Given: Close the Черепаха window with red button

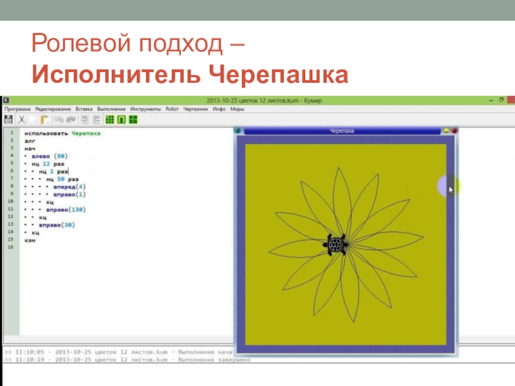Looking at the screenshot, I should pyautogui.click(x=454, y=131).
